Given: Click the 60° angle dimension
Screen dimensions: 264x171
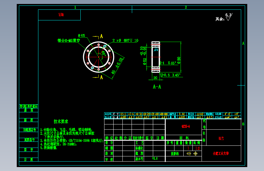Looking at the screenshot, I should [x=104, y=53].
